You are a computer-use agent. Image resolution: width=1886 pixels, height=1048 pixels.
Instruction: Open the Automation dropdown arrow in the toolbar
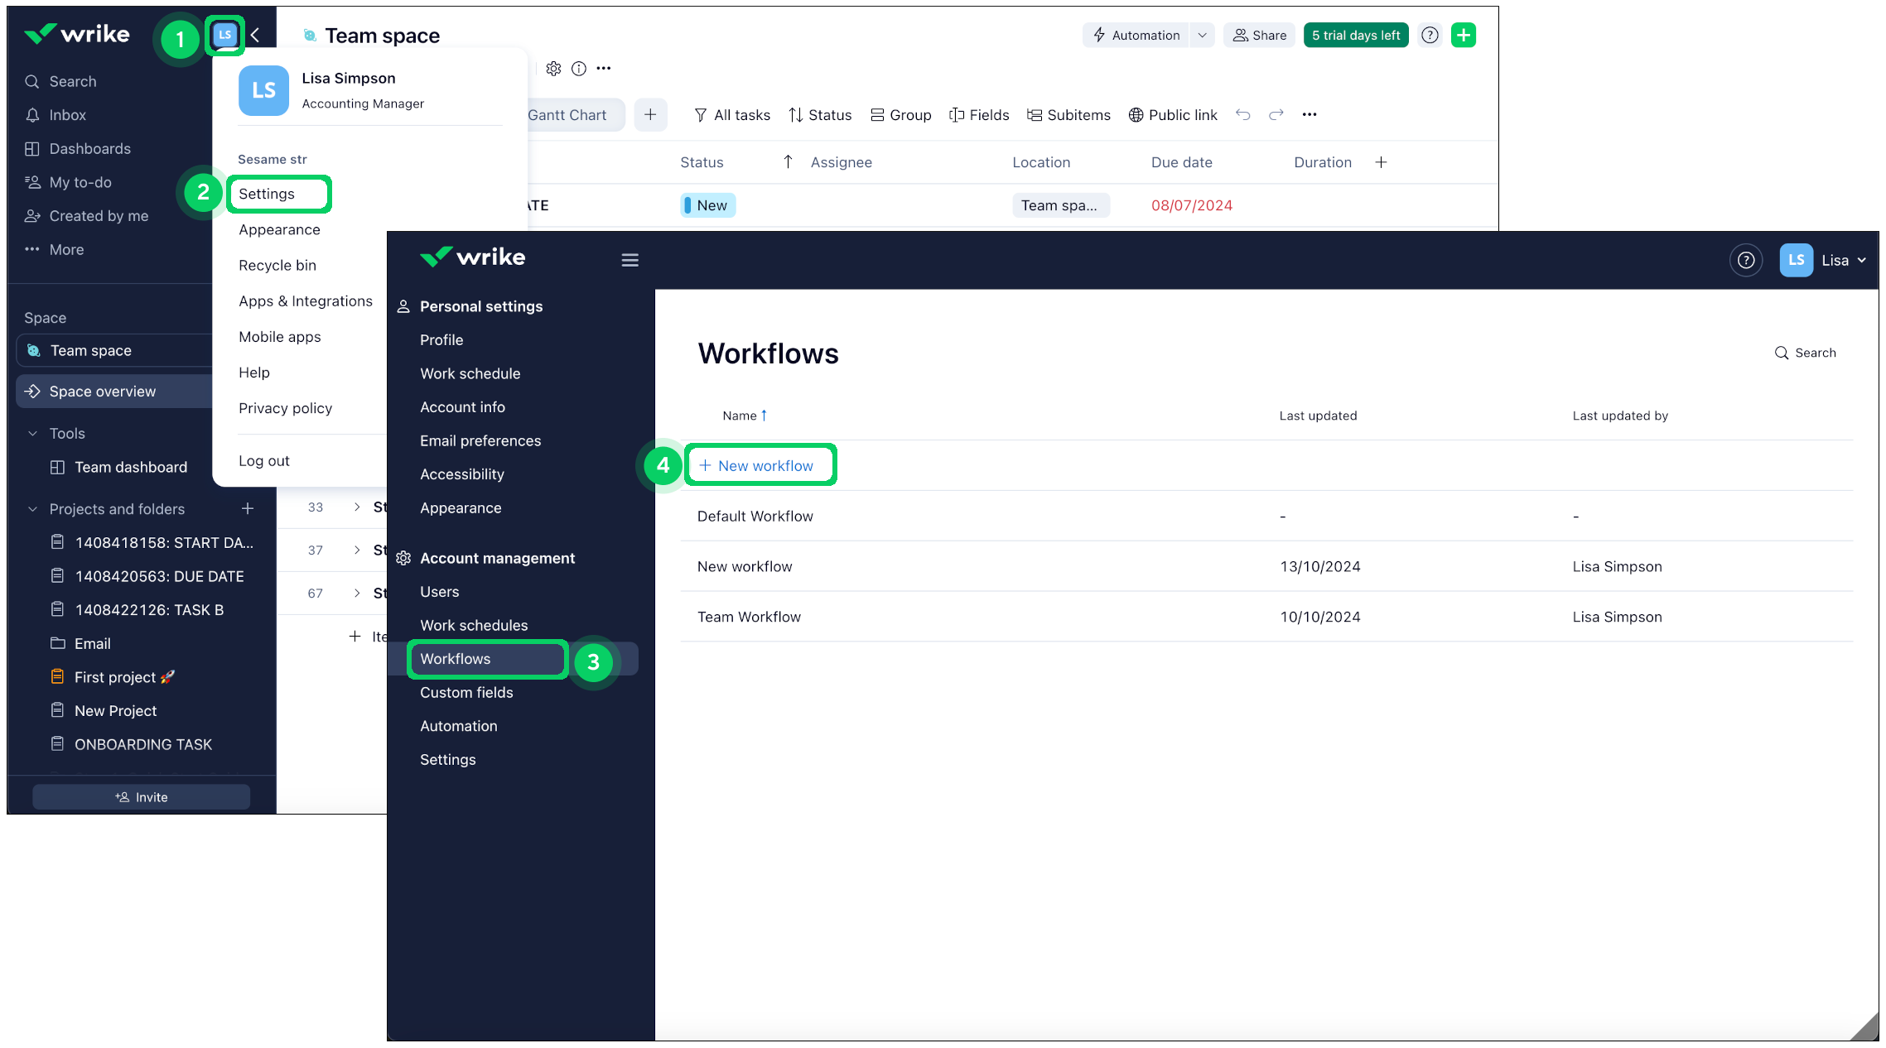pos(1202,35)
